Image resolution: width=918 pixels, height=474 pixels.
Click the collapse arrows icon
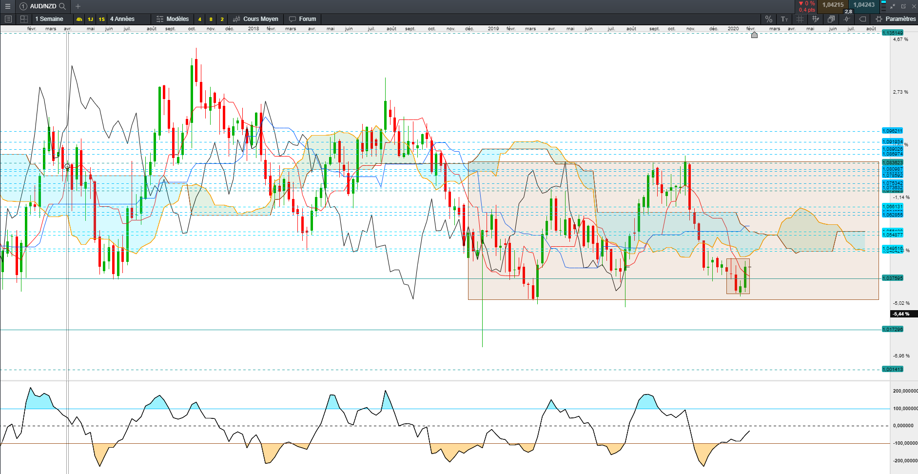pos(893,6)
